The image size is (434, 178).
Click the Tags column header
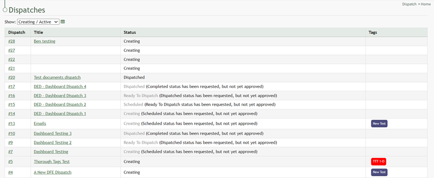tap(373, 32)
